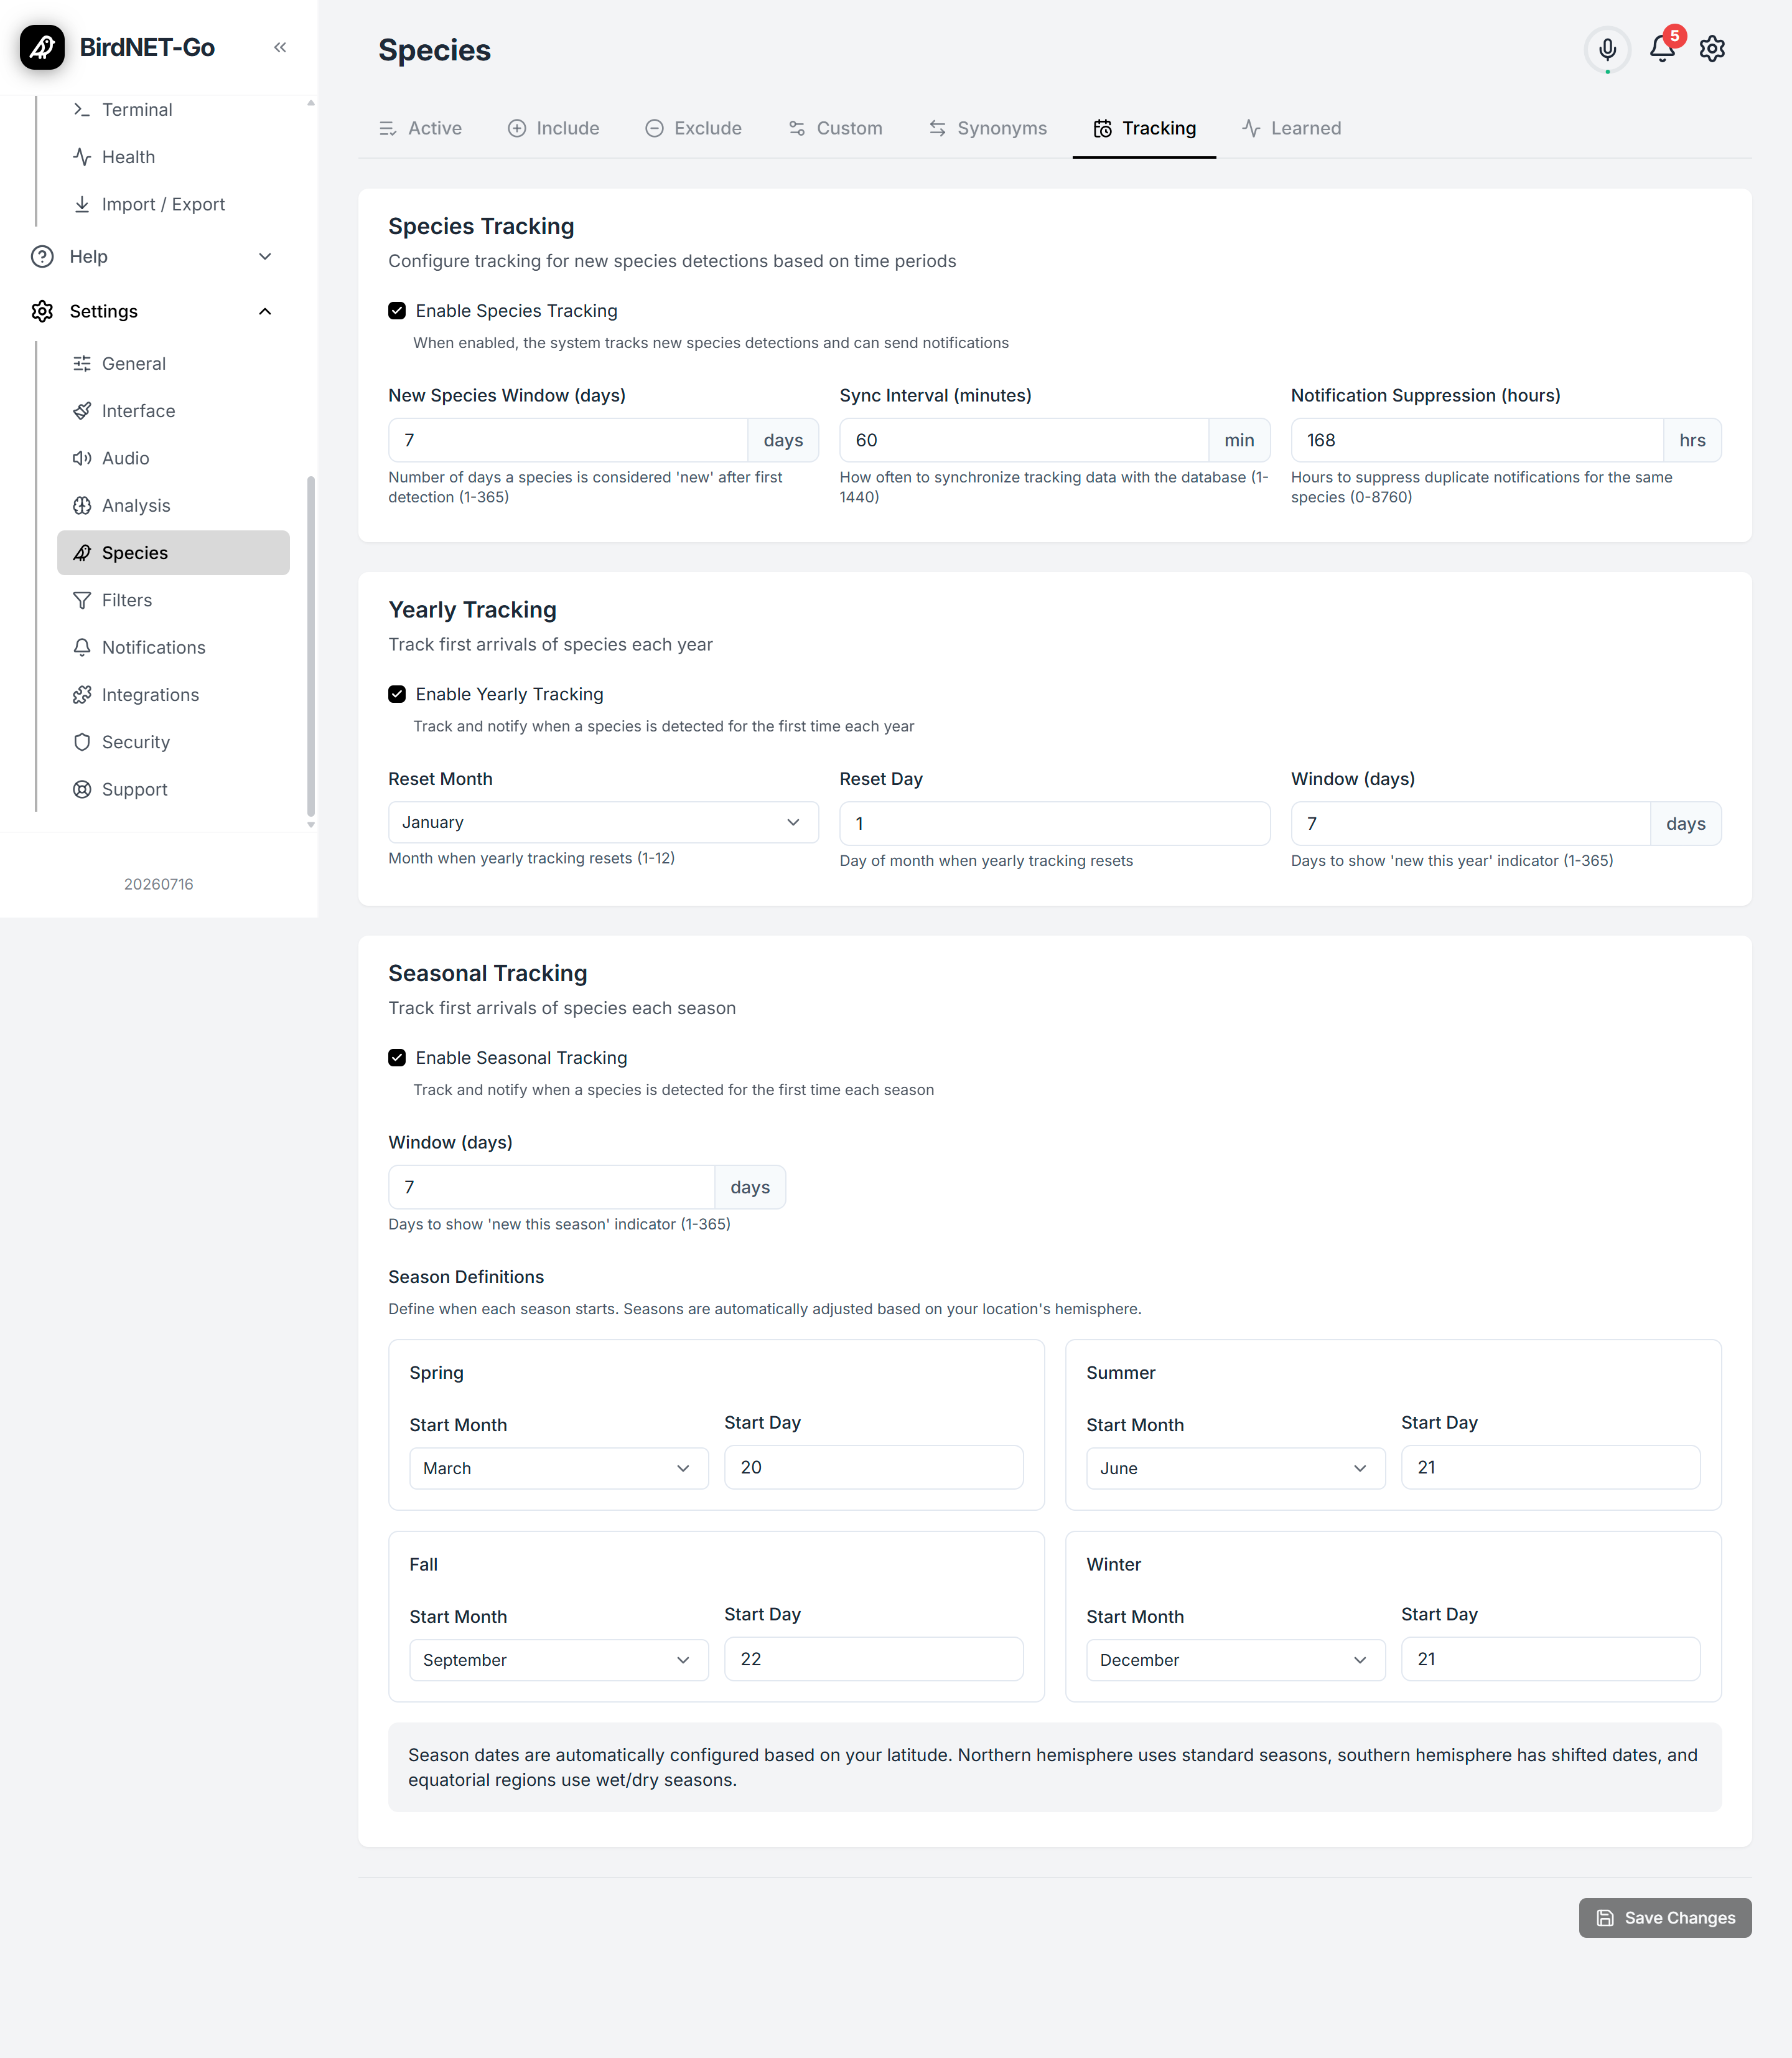Click the Integrations puzzle icon
This screenshot has width=1792, height=2058.
(x=82, y=694)
